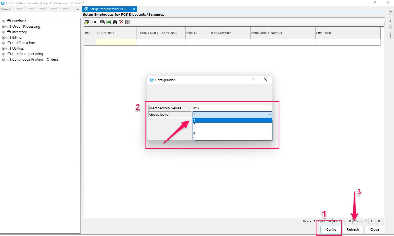Open the Billing menu folder
Image resolution: width=394 pixels, height=236 pixels.
(x=17, y=38)
